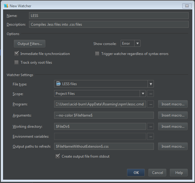Screen dimensions: 195x183
Task: Open the Show console dropdown
Action: [131, 43]
